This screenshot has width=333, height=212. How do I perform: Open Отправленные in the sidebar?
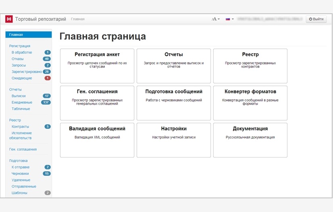tap(24, 187)
